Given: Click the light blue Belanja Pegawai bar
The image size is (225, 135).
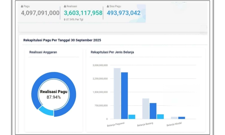Looking at the screenshot, I should pos(132,117).
